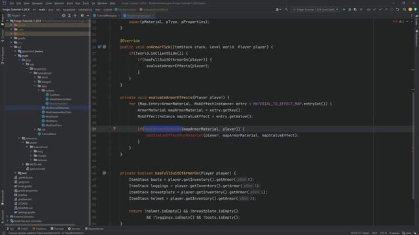The image size is (419, 235).
Task: Click the Git update project arrow icon
Action: pyautogui.click(x=374, y=9)
